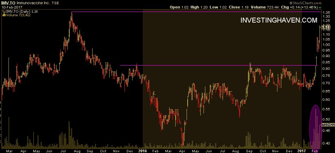Click the 1.00 price axis label
Screen dimensions: 335x153
click(327, 45)
